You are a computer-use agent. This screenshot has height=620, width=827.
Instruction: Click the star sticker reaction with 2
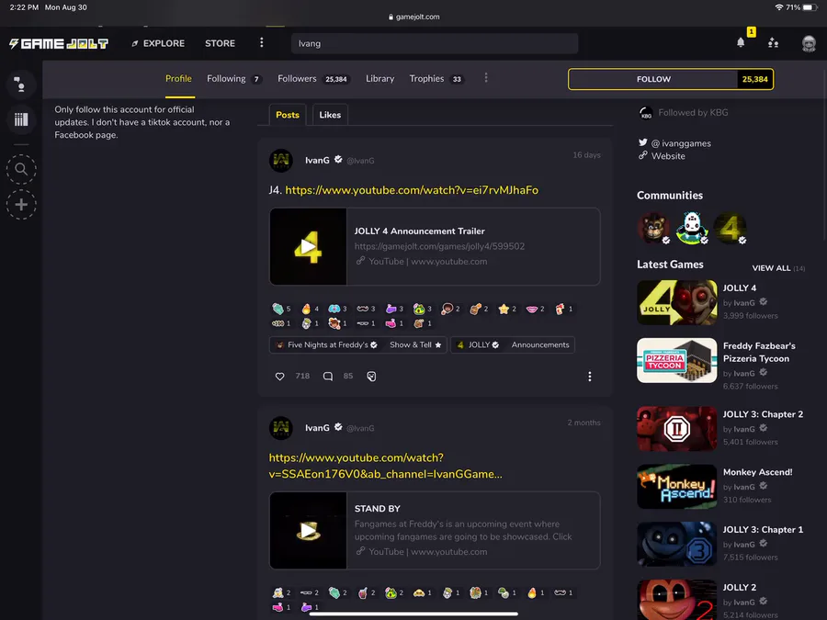pyautogui.click(x=507, y=309)
